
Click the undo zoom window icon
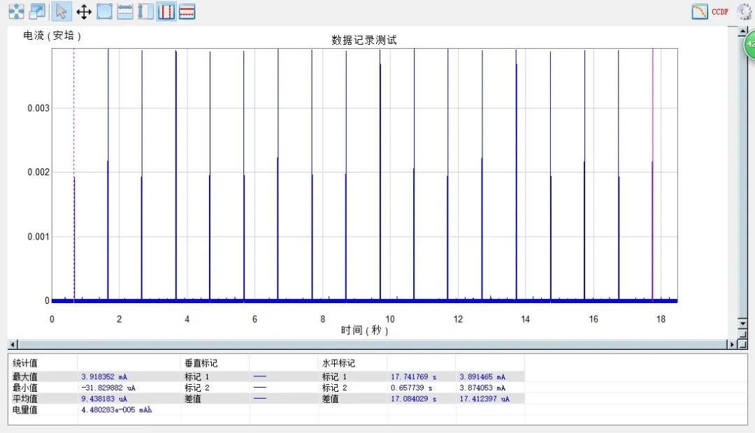click(37, 12)
